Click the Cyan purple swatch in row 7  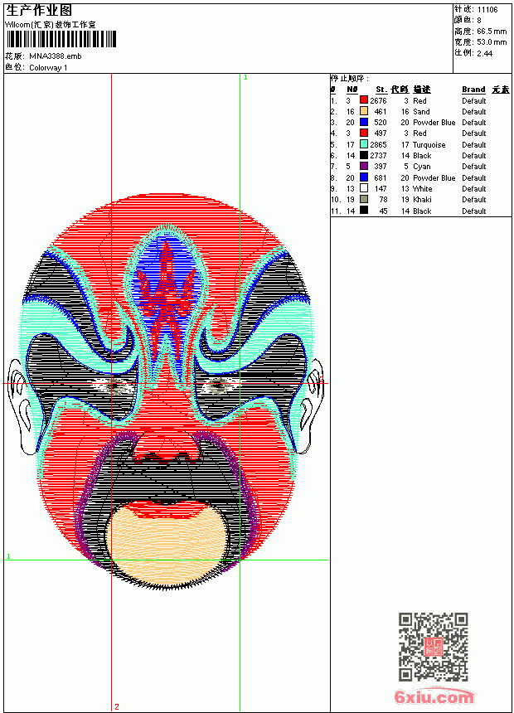[364, 166]
